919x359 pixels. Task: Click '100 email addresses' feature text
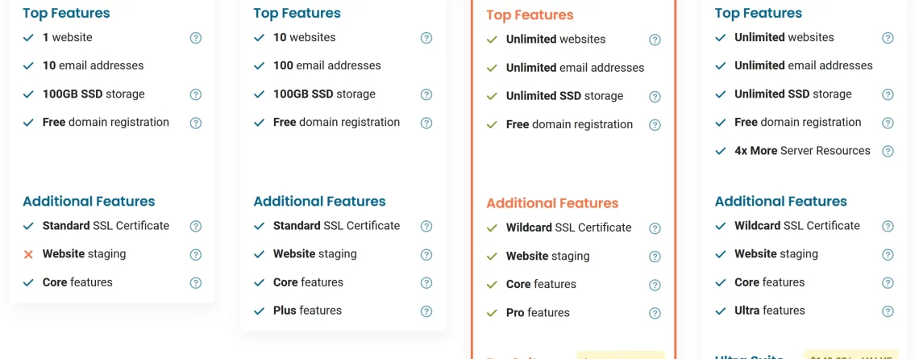point(327,65)
